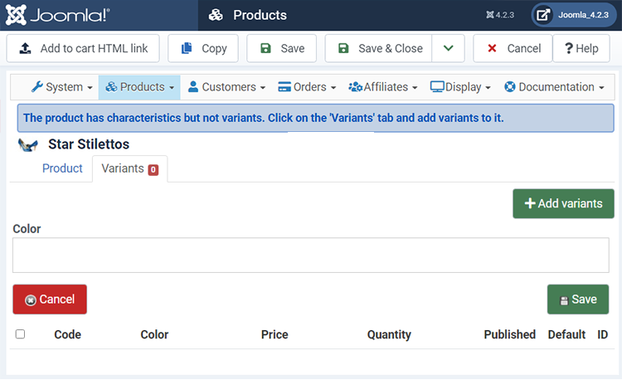Viewport: 622px width, 380px height.
Task: Open the Documentation menu
Action: 554,87
